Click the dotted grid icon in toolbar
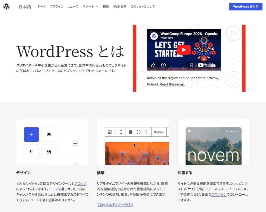Viewport: 266px width, 212px height. pyautogui.click(x=147, y=132)
